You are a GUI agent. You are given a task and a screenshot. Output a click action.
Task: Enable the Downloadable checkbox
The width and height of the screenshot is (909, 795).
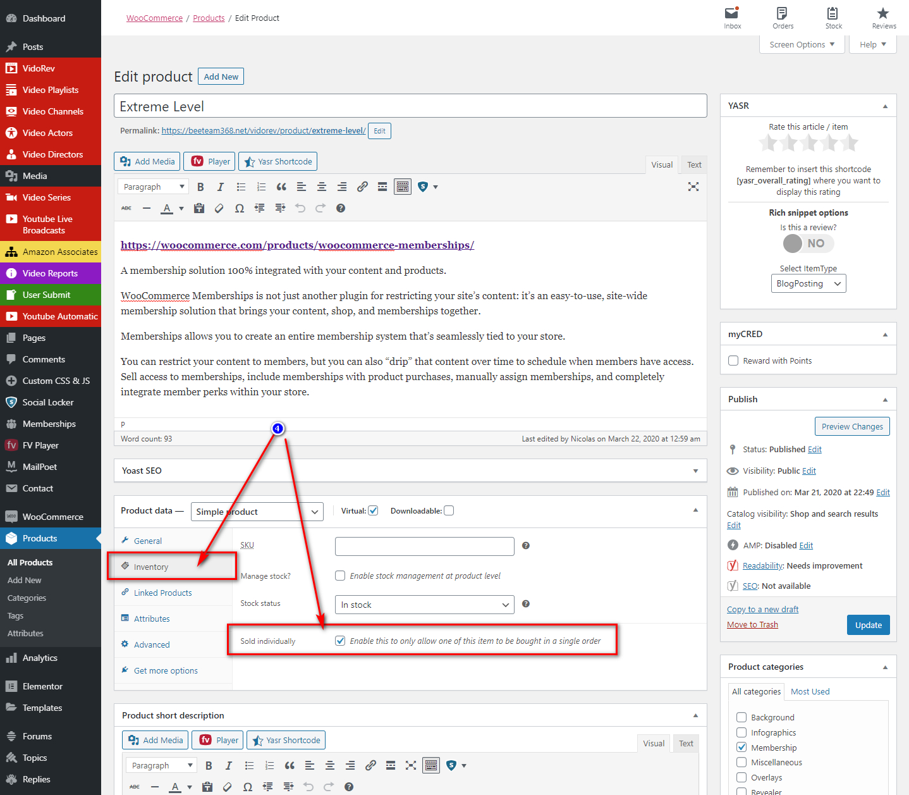point(449,511)
